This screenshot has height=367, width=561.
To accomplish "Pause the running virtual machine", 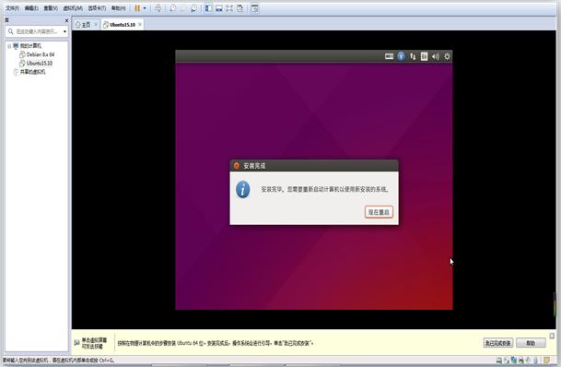I will pos(137,8).
